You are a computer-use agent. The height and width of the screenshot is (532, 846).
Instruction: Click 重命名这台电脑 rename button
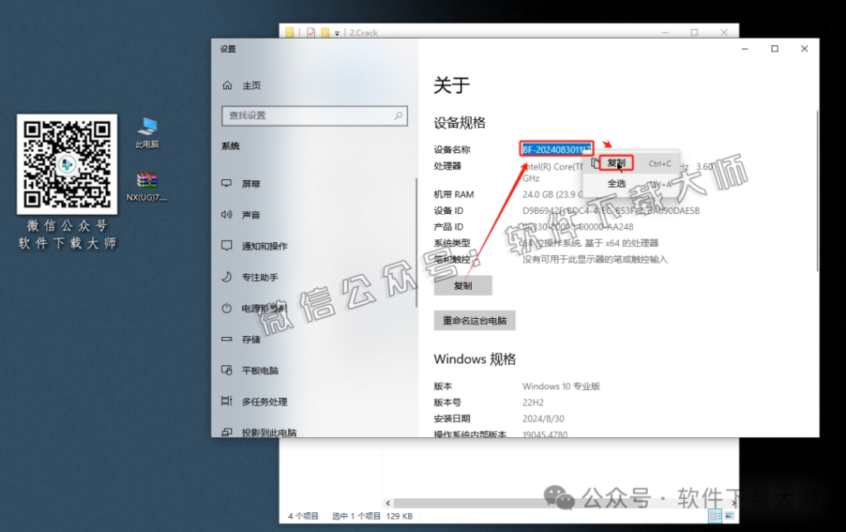point(474,321)
